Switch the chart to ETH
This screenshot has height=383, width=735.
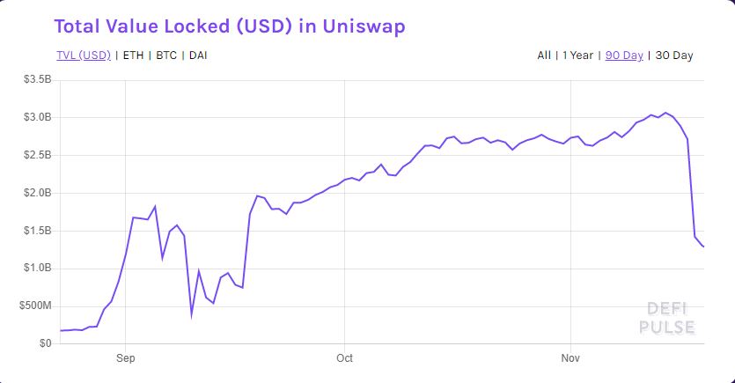[x=133, y=55]
